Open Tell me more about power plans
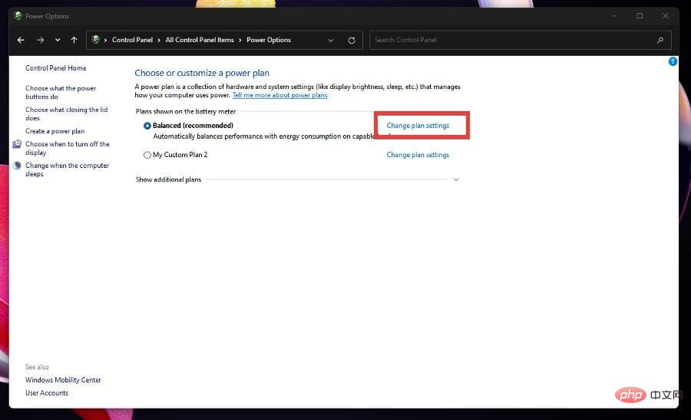The height and width of the screenshot is (420, 691). (x=279, y=95)
